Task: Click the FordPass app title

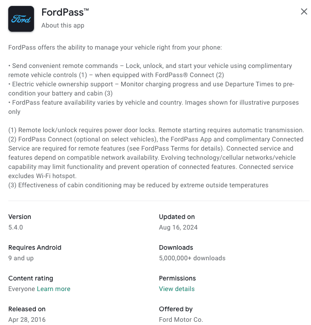Action: [x=65, y=12]
